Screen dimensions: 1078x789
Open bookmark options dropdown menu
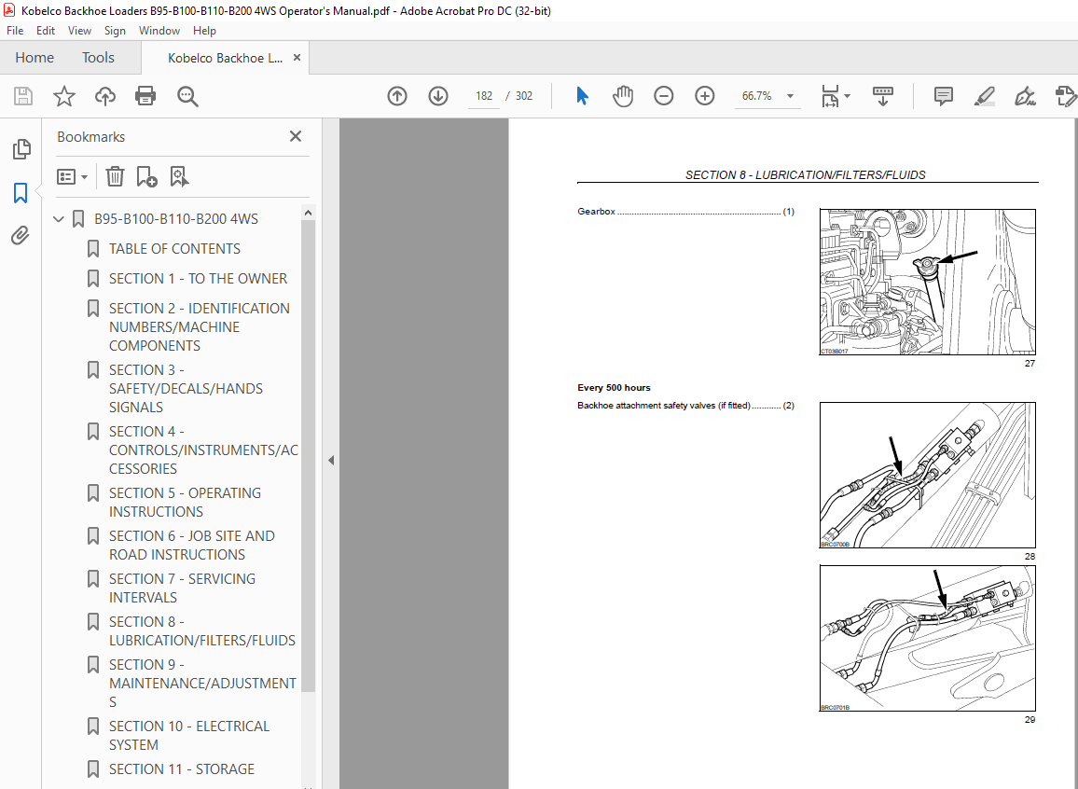[72, 176]
